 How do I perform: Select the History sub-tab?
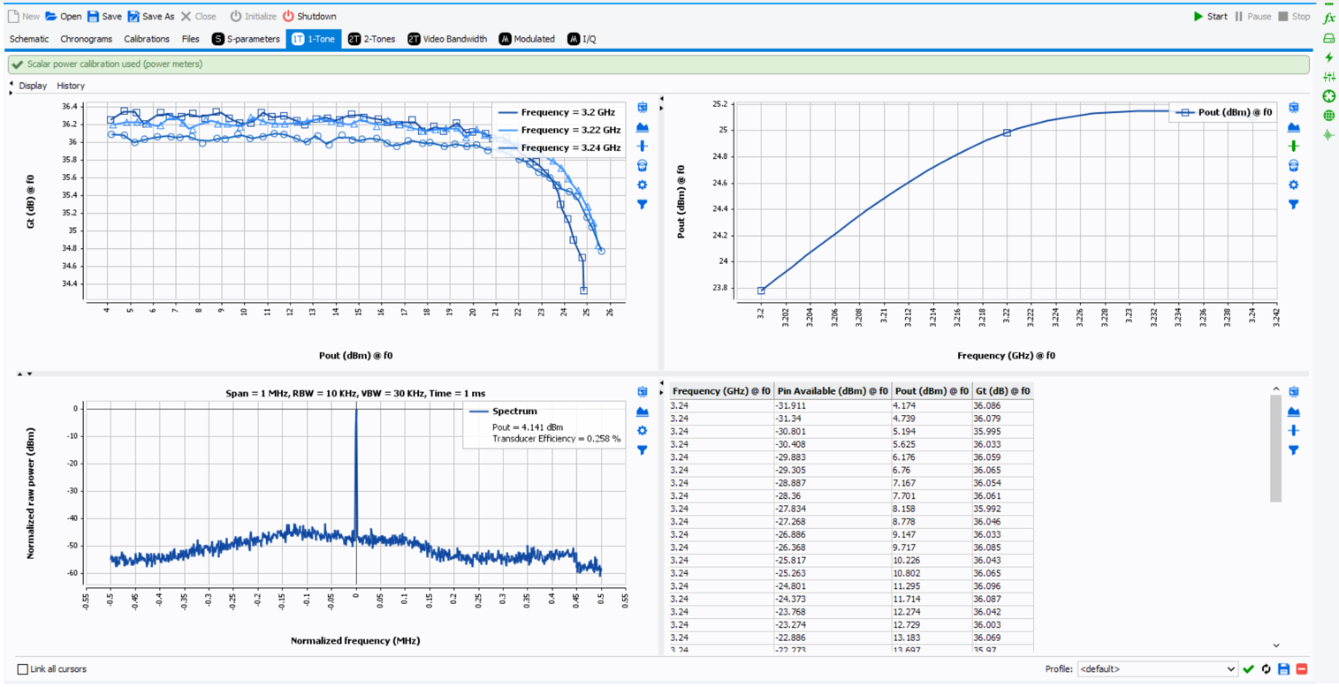click(x=71, y=86)
